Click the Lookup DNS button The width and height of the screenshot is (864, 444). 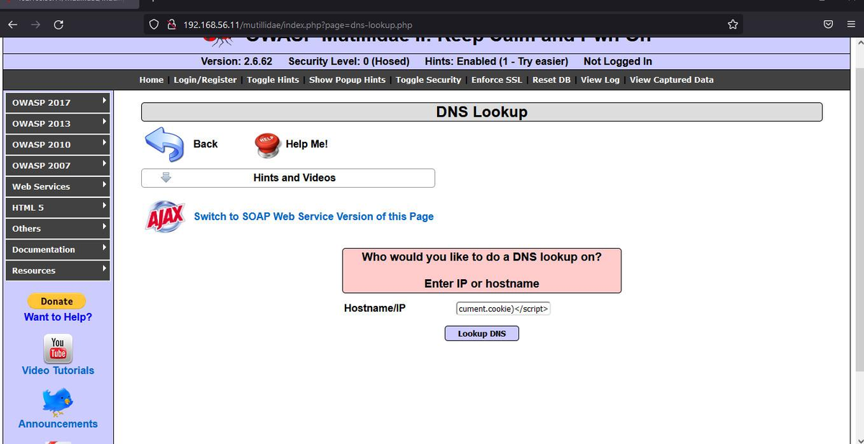(x=482, y=333)
